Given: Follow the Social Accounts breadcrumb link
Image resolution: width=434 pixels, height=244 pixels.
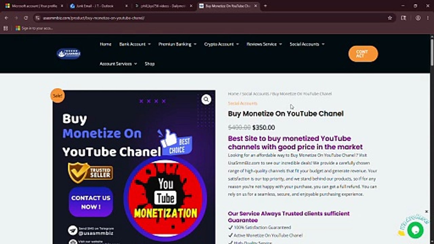Looking at the screenshot, I should (x=255, y=94).
